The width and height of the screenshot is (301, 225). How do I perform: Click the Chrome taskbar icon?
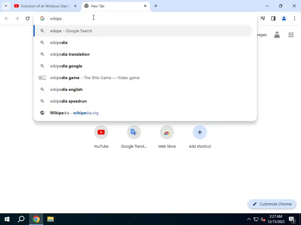coord(36,219)
